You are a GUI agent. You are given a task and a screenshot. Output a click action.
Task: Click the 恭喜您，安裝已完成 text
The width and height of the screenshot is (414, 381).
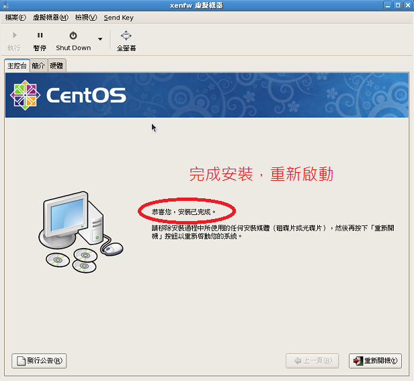point(183,212)
